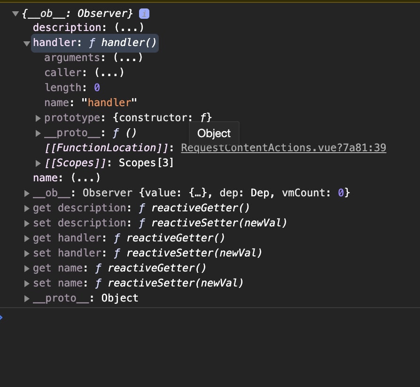Click the reactiveGetter() text for get name

(157, 268)
